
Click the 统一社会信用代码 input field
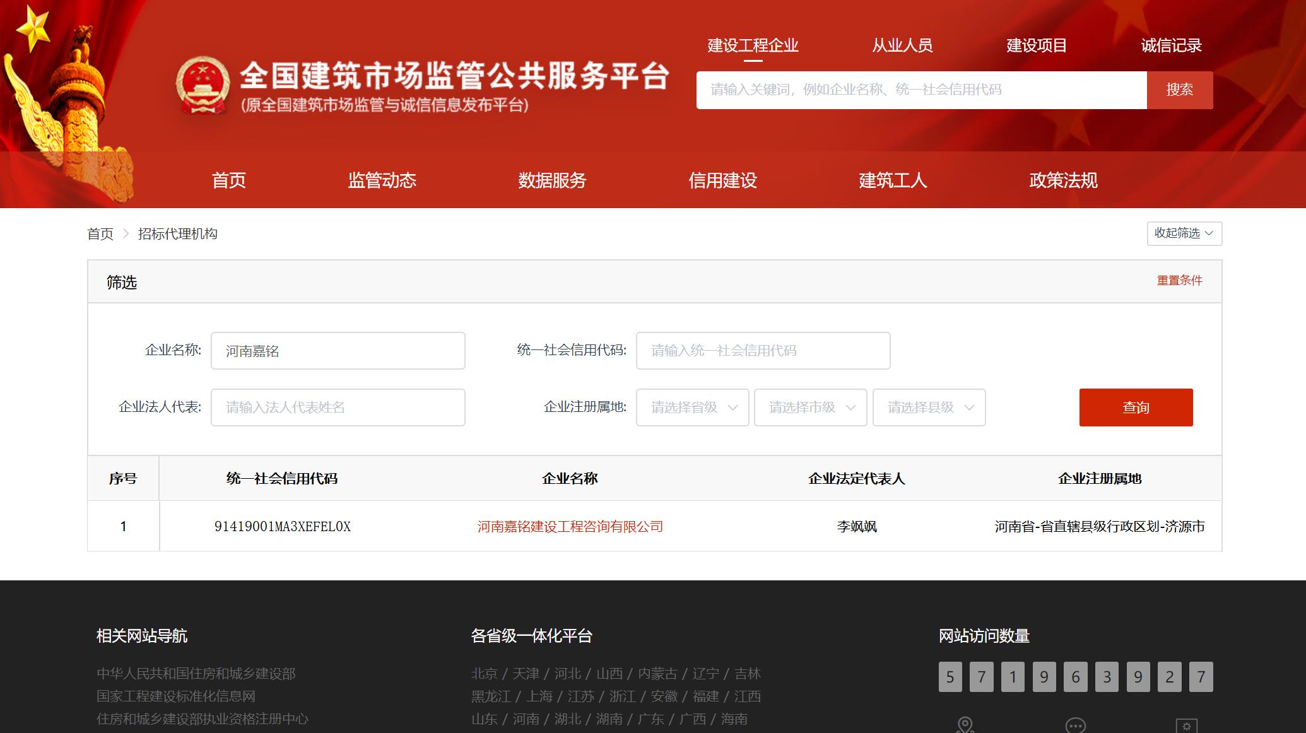coord(763,351)
